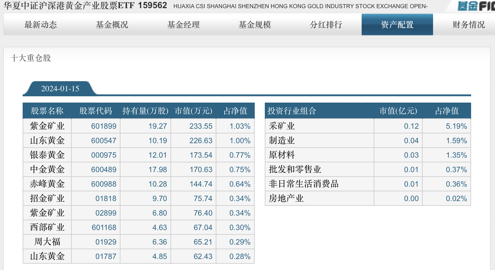The width and height of the screenshot is (495, 270).
Task: Click the fund code 159562
Action: (x=153, y=5)
